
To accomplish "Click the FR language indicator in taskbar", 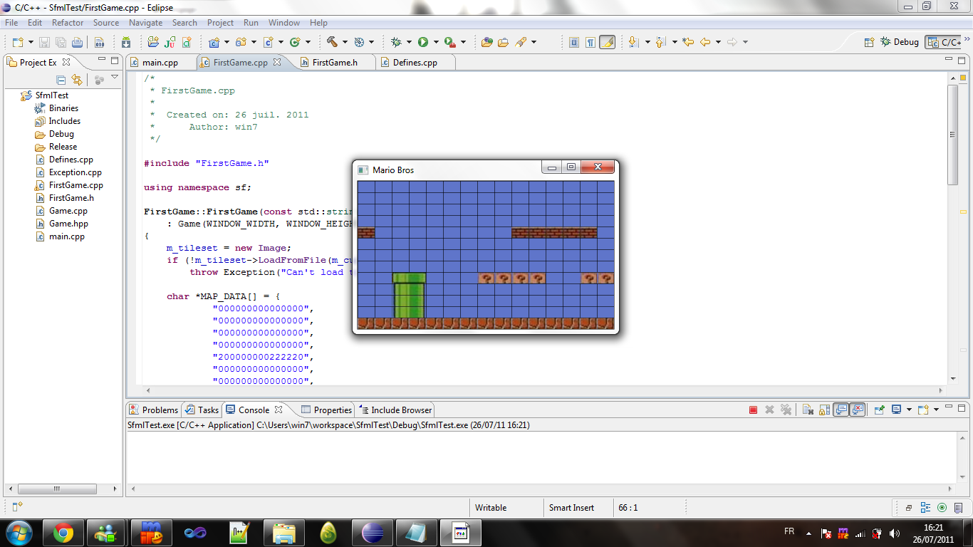I will pos(789,532).
